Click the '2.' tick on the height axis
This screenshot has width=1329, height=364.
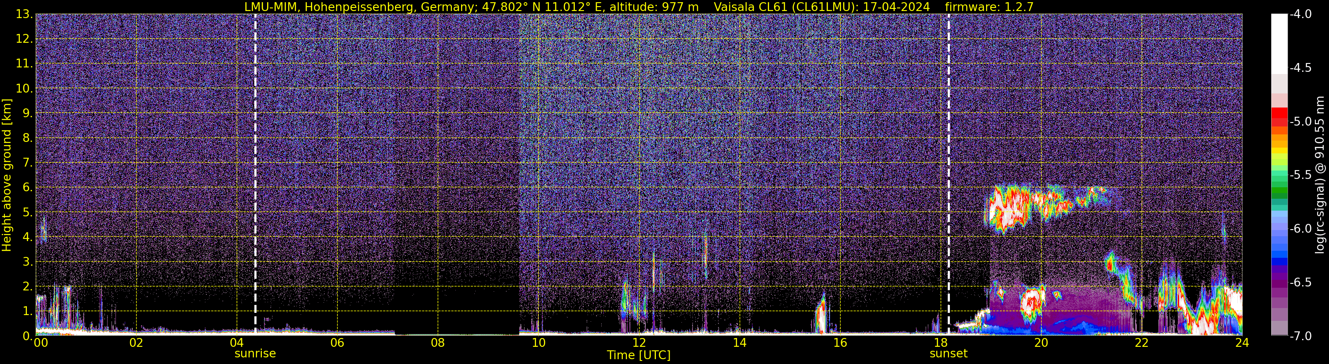[x=28, y=286]
